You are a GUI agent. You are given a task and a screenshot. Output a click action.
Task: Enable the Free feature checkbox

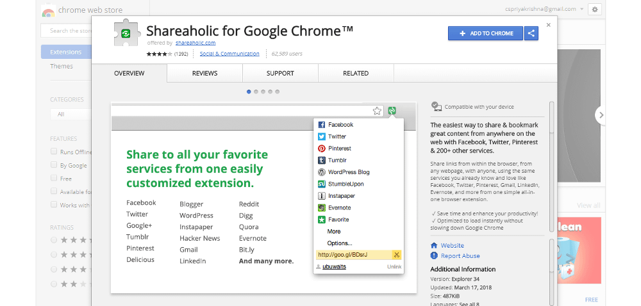click(54, 178)
